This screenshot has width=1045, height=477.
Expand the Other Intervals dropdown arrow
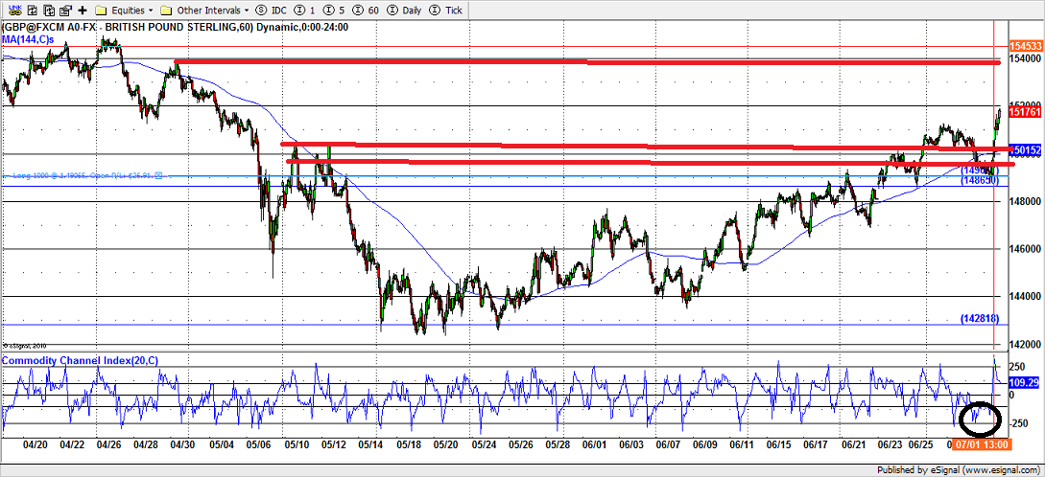[x=247, y=11]
